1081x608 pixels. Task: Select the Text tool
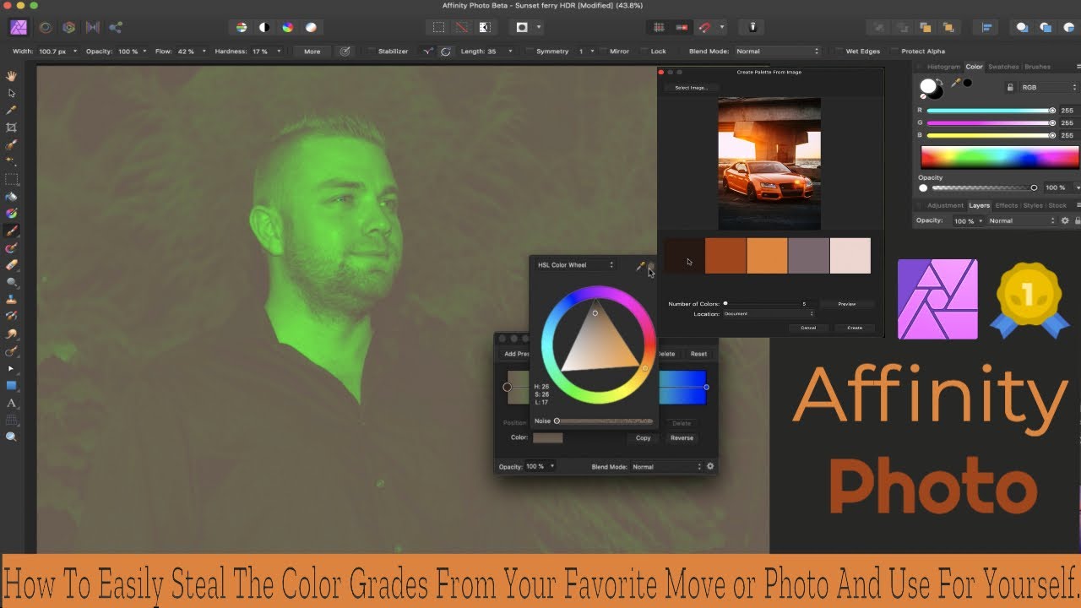[12, 403]
